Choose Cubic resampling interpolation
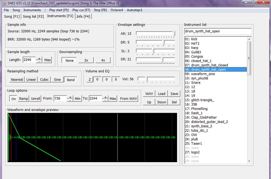This screenshot has width=271, height=179. point(44,79)
